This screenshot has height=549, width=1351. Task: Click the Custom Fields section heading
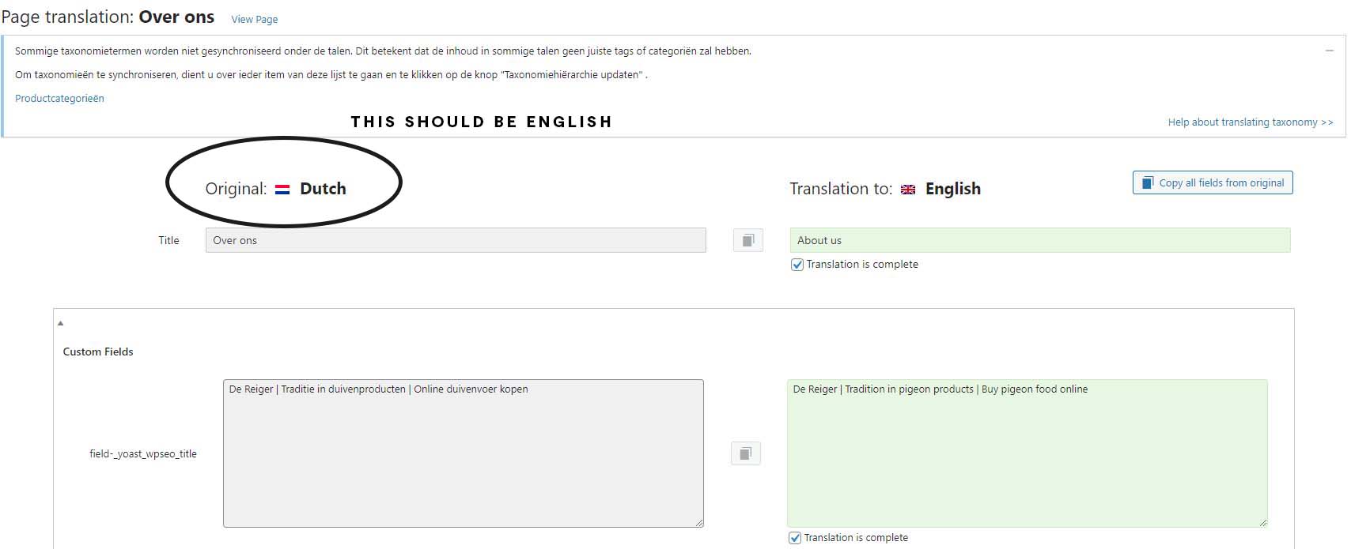[x=98, y=352]
